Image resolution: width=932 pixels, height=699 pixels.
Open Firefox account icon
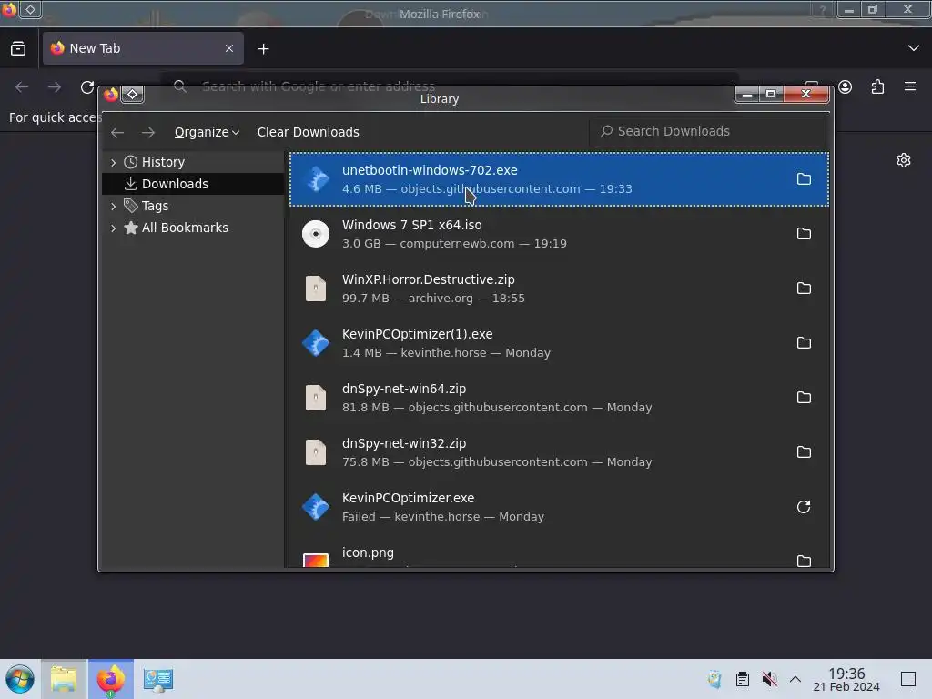click(x=846, y=87)
